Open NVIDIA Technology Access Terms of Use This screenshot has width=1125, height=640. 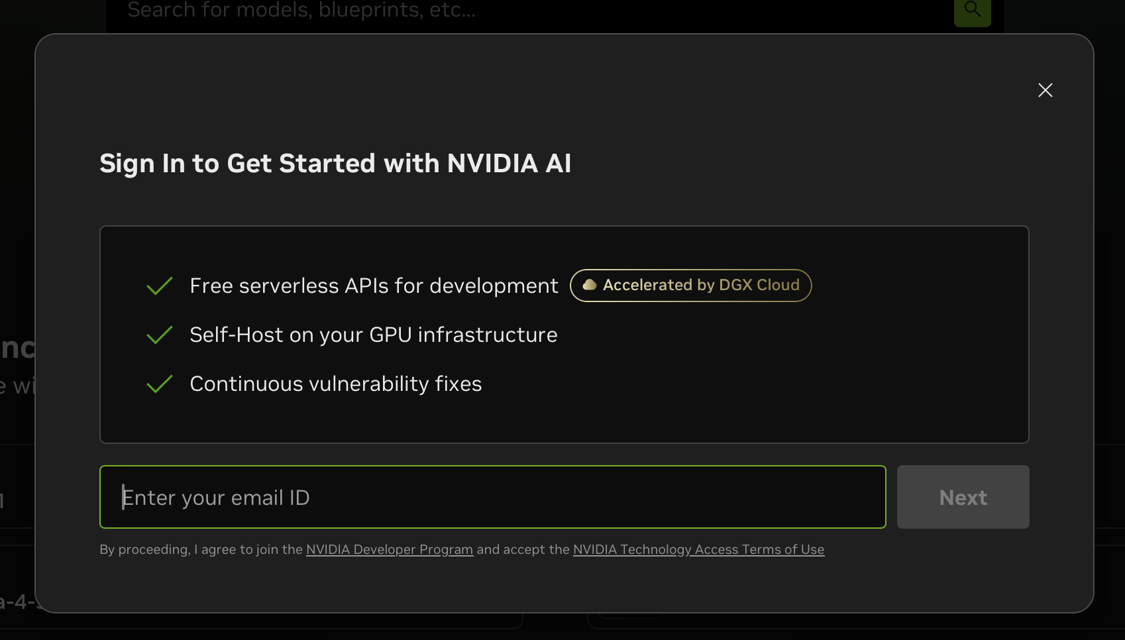(698, 549)
